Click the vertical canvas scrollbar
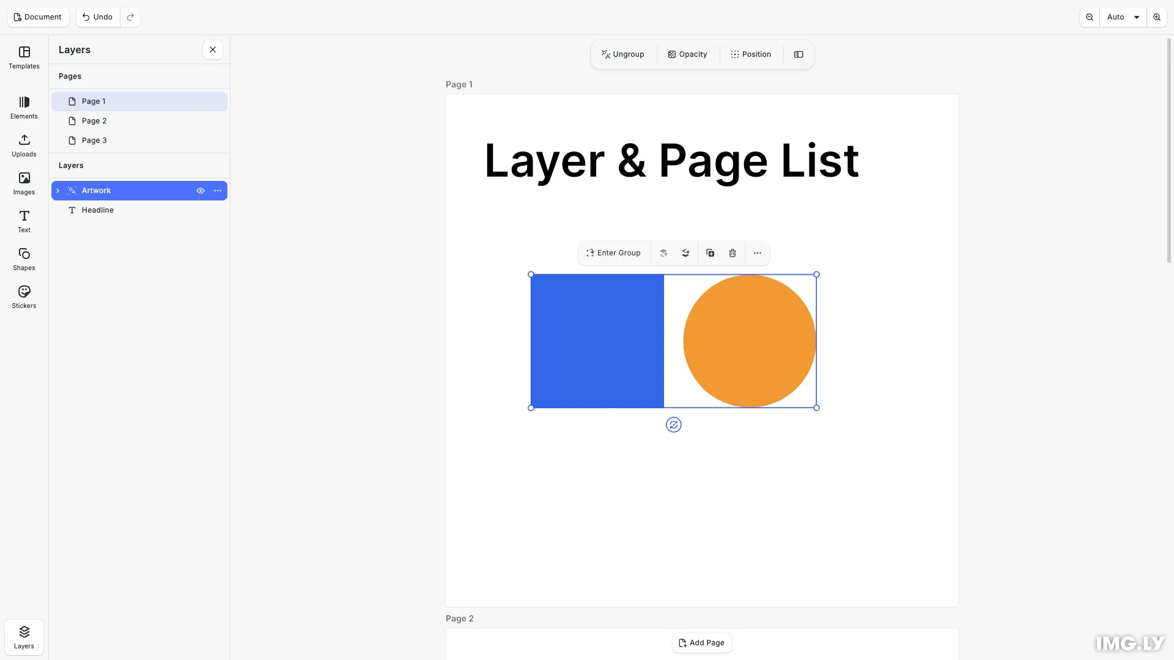Image resolution: width=1174 pixels, height=660 pixels. pyautogui.click(x=1169, y=150)
